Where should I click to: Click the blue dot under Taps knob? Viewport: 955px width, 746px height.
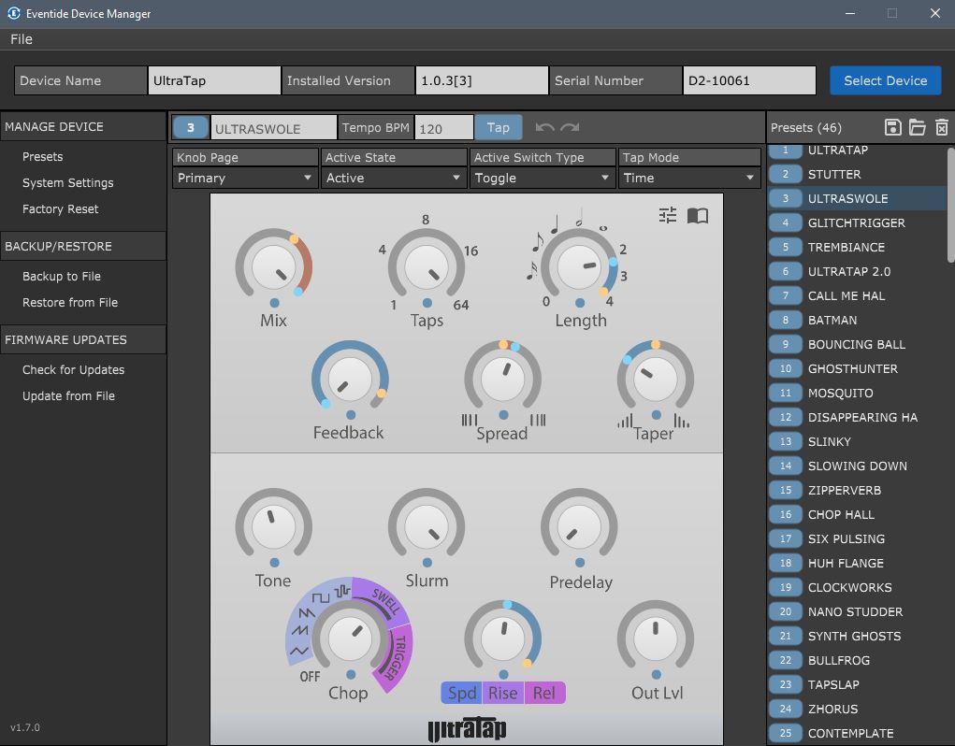[427, 303]
